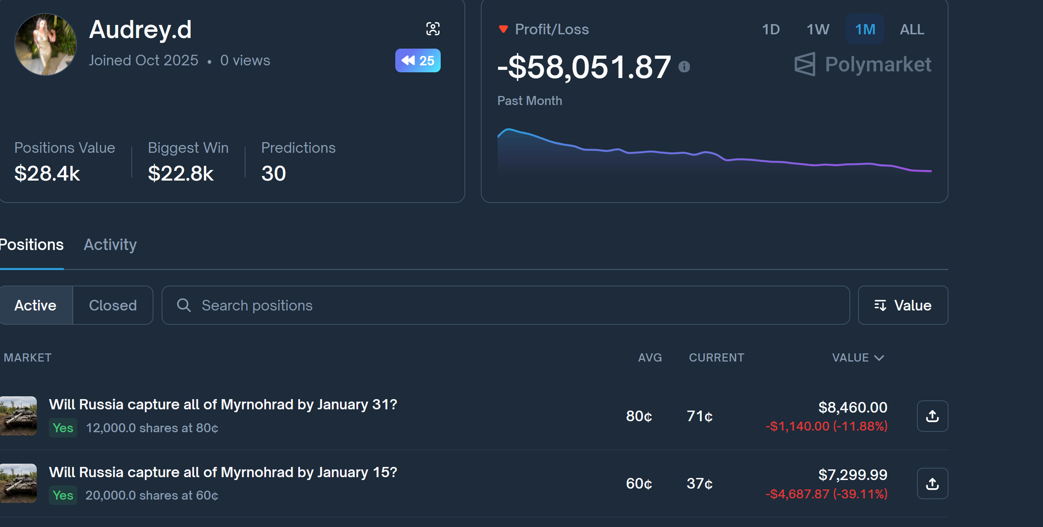
Task: Select the 1W timeframe button
Action: click(x=817, y=29)
